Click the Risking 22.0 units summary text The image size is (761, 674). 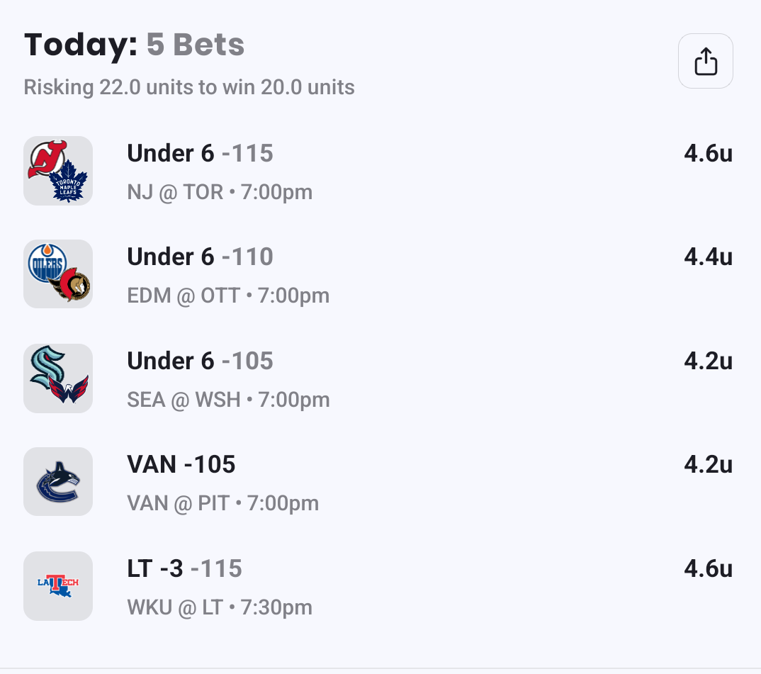tap(189, 87)
